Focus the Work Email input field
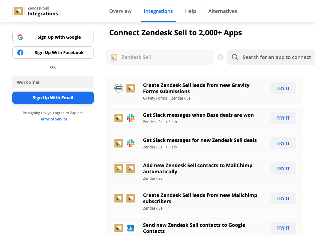Image resolution: width=315 pixels, height=236 pixels. [x=53, y=82]
